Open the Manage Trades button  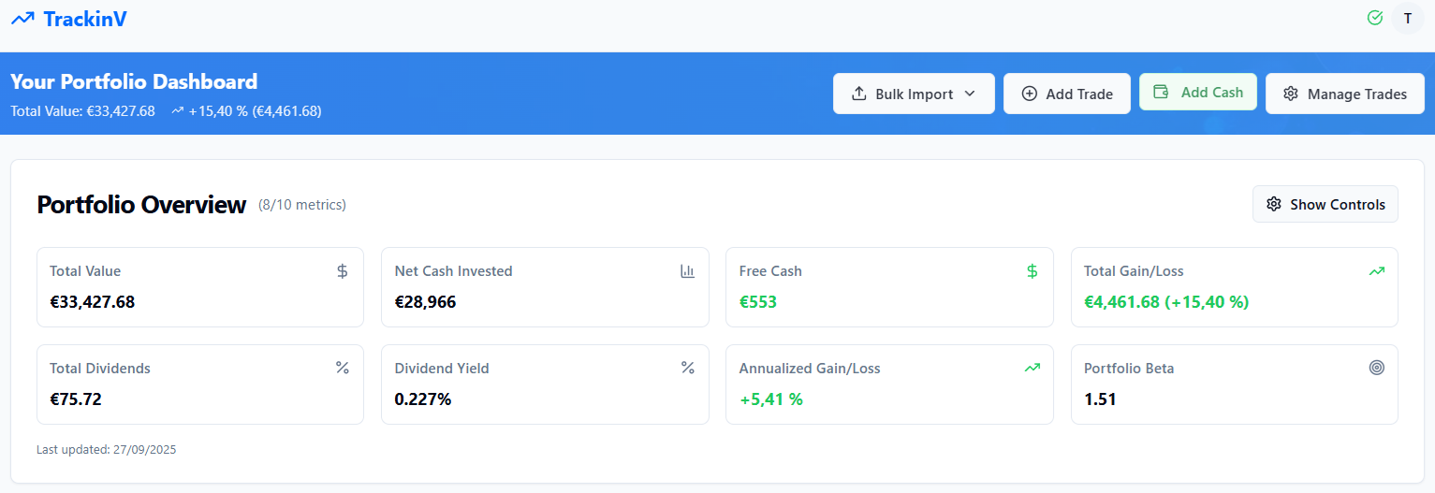(1344, 94)
